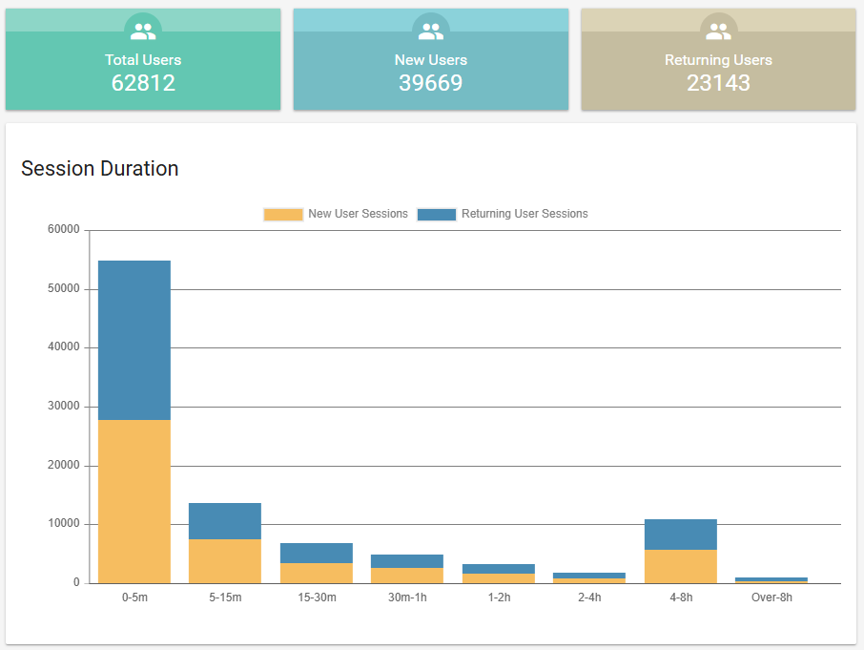Select the orange segment of the 30m-1h bar
This screenshot has width=864, height=650.
click(407, 576)
